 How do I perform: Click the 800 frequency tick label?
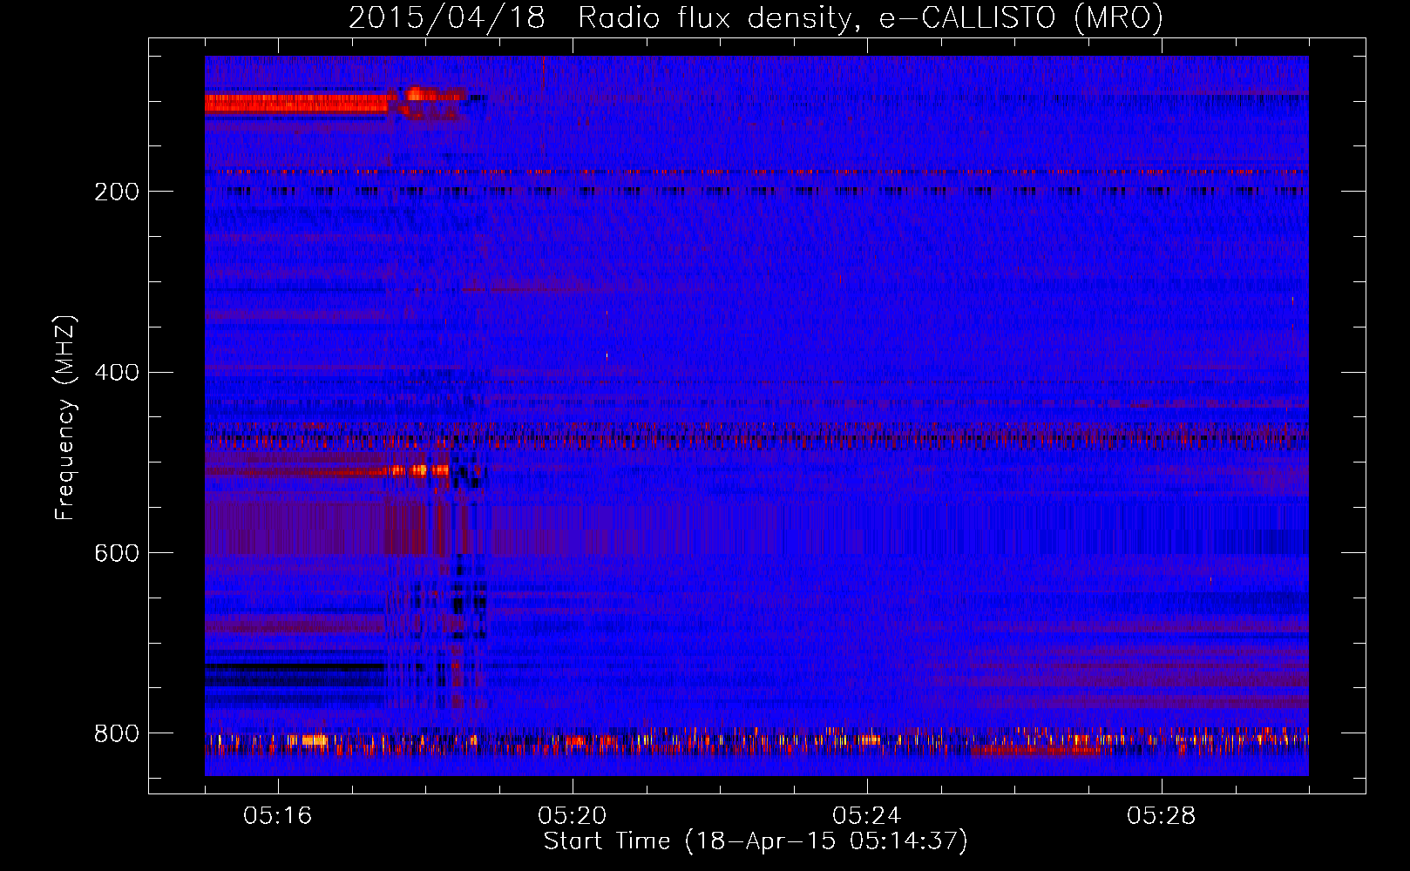point(117,734)
